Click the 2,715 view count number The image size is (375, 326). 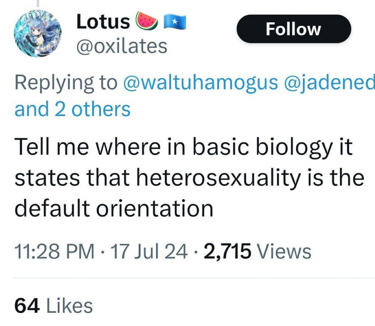point(228,252)
